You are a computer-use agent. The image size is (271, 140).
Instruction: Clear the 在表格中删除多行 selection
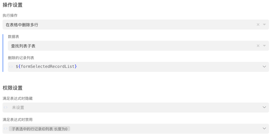click(x=258, y=25)
